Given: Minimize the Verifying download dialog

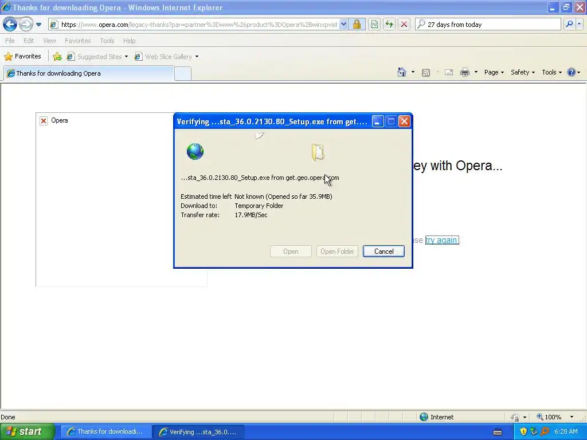Looking at the screenshot, I should pos(378,121).
